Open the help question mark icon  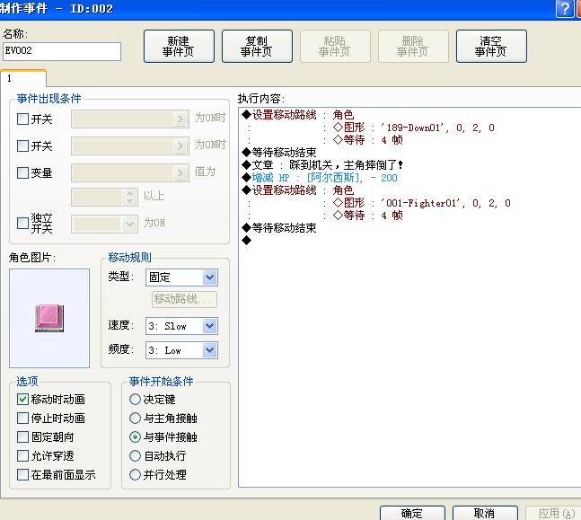pyautogui.click(x=565, y=8)
